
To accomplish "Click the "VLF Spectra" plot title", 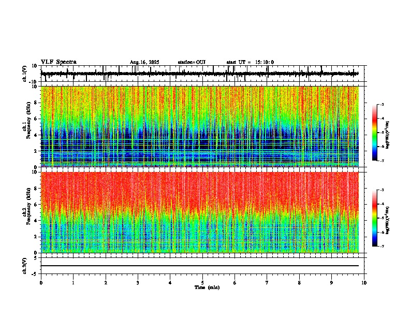I will click(58, 62).
